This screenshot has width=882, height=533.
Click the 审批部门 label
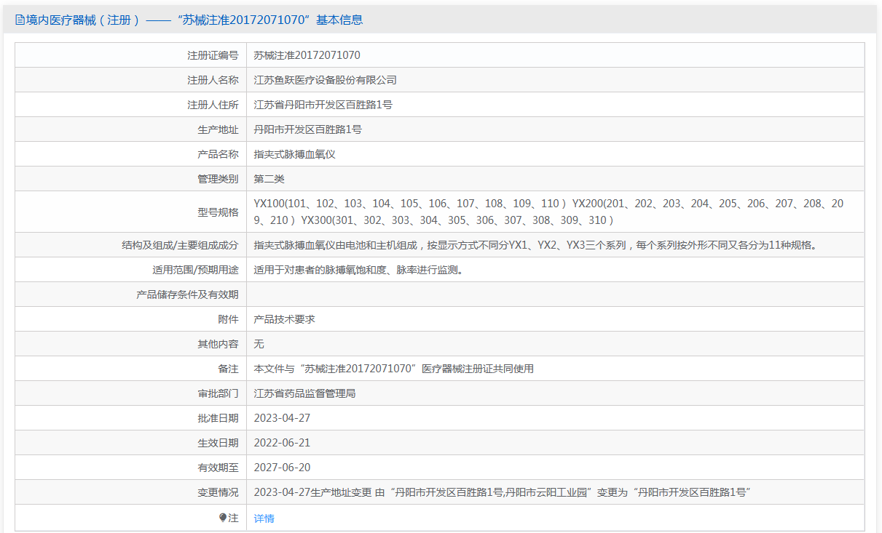point(218,393)
